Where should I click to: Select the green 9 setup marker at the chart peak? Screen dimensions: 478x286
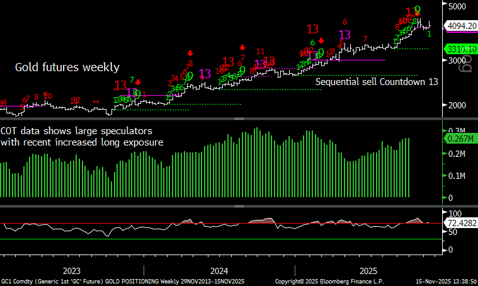(x=417, y=11)
